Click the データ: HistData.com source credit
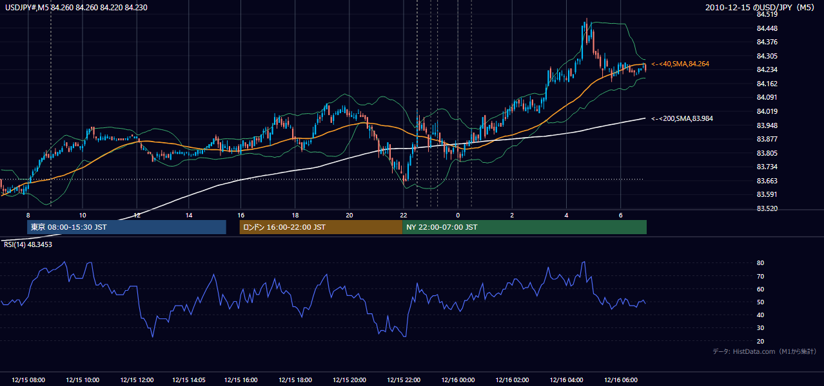 765,352
